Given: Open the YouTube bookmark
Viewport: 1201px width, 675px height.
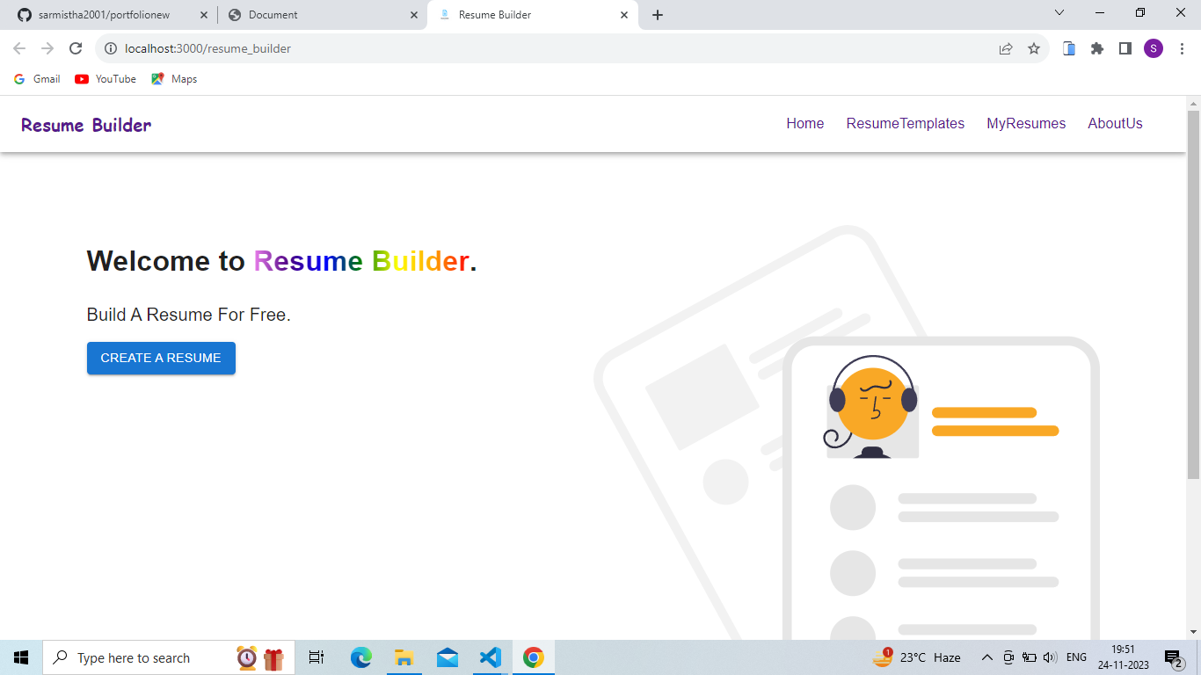Looking at the screenshot, I should click(106, 79).
